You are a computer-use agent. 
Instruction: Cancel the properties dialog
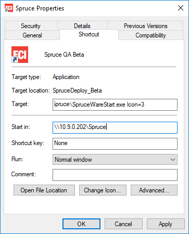123,224
